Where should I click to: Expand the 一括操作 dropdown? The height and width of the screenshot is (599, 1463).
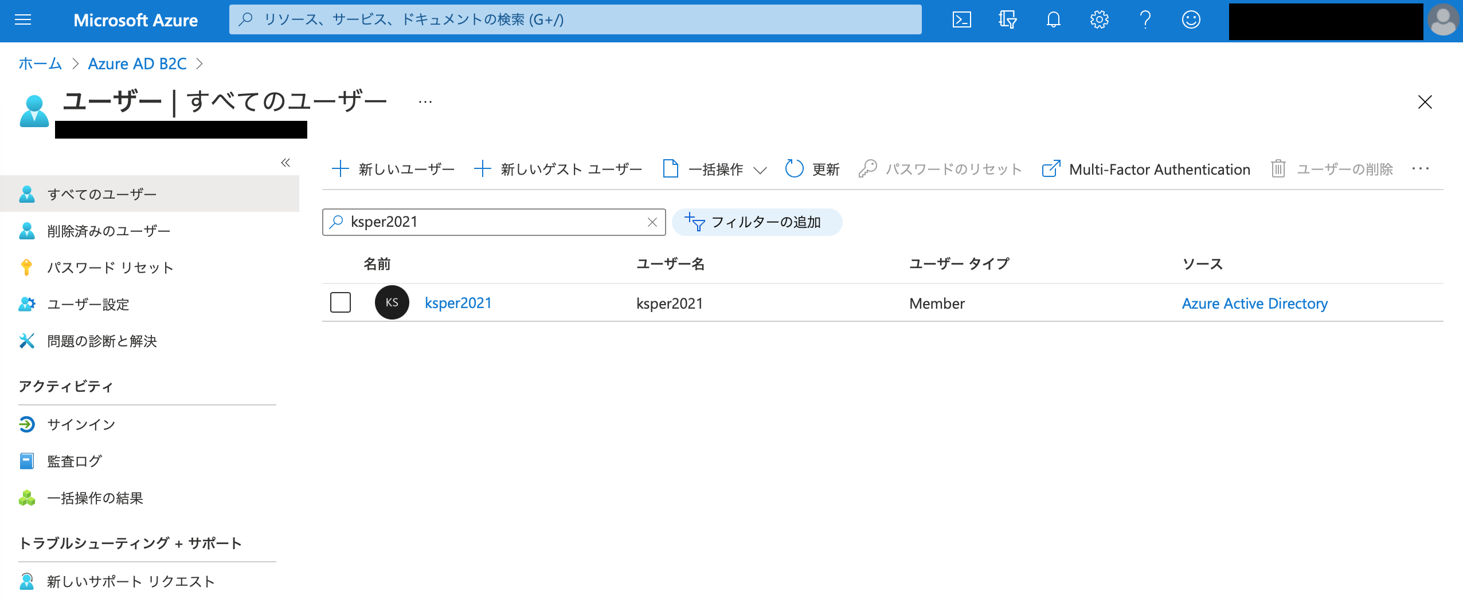[761, 170]
